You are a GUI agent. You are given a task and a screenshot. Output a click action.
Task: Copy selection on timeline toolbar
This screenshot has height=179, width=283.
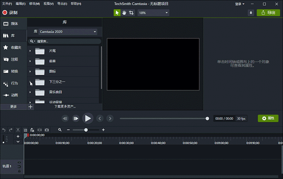25,130
